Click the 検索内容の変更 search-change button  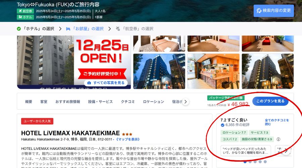click(x=273, y=11)
